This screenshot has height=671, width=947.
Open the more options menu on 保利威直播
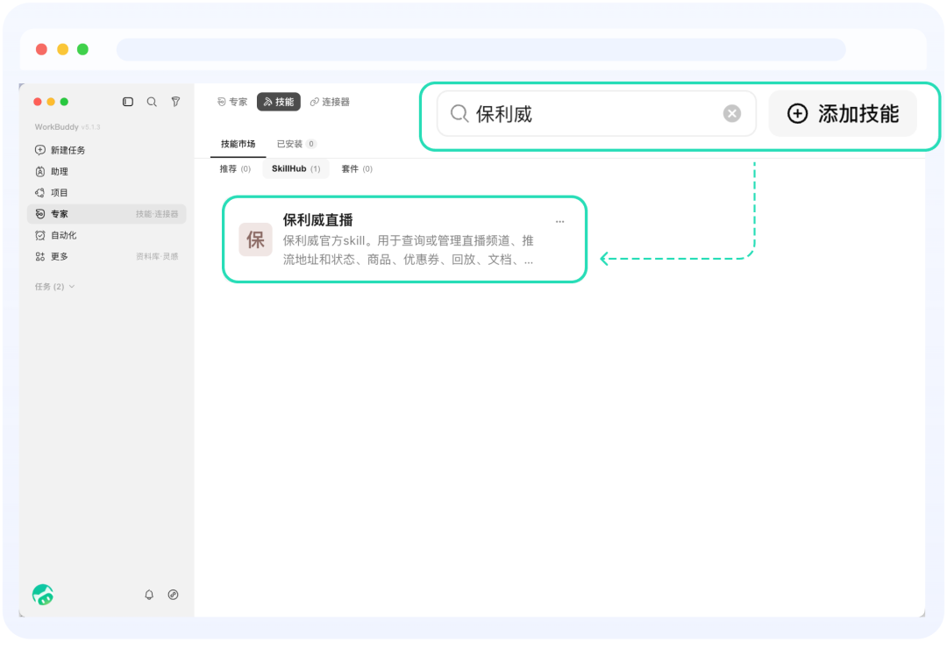559,222
